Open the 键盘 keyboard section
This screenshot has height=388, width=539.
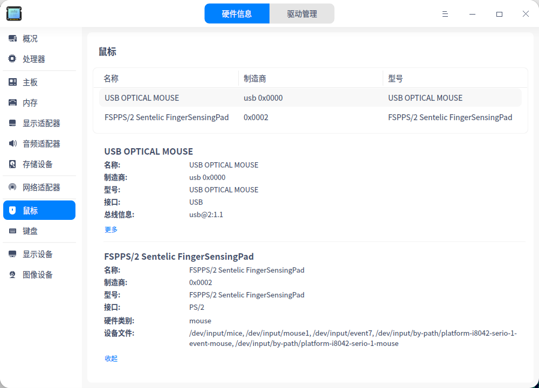pos(30,231)
